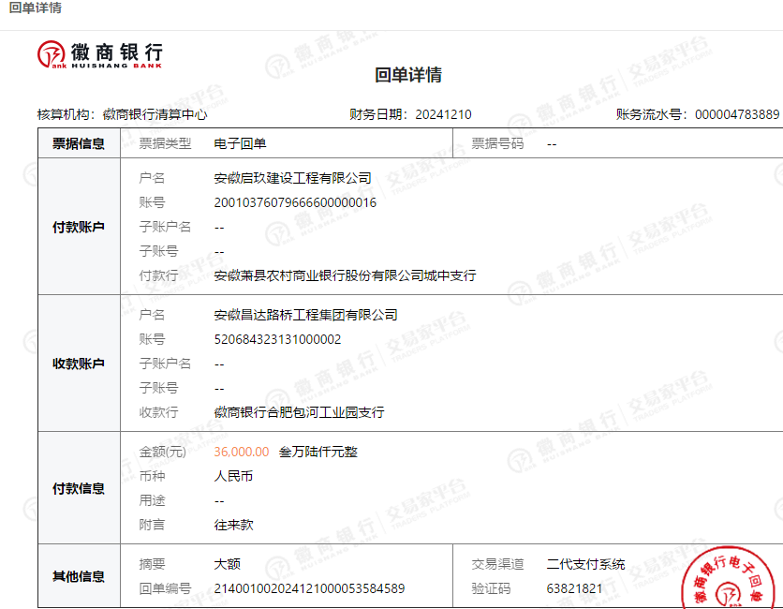Screen dimensions: 783x609
Task: Click the Huishang Bank logo icon
Action: (52, 54)
